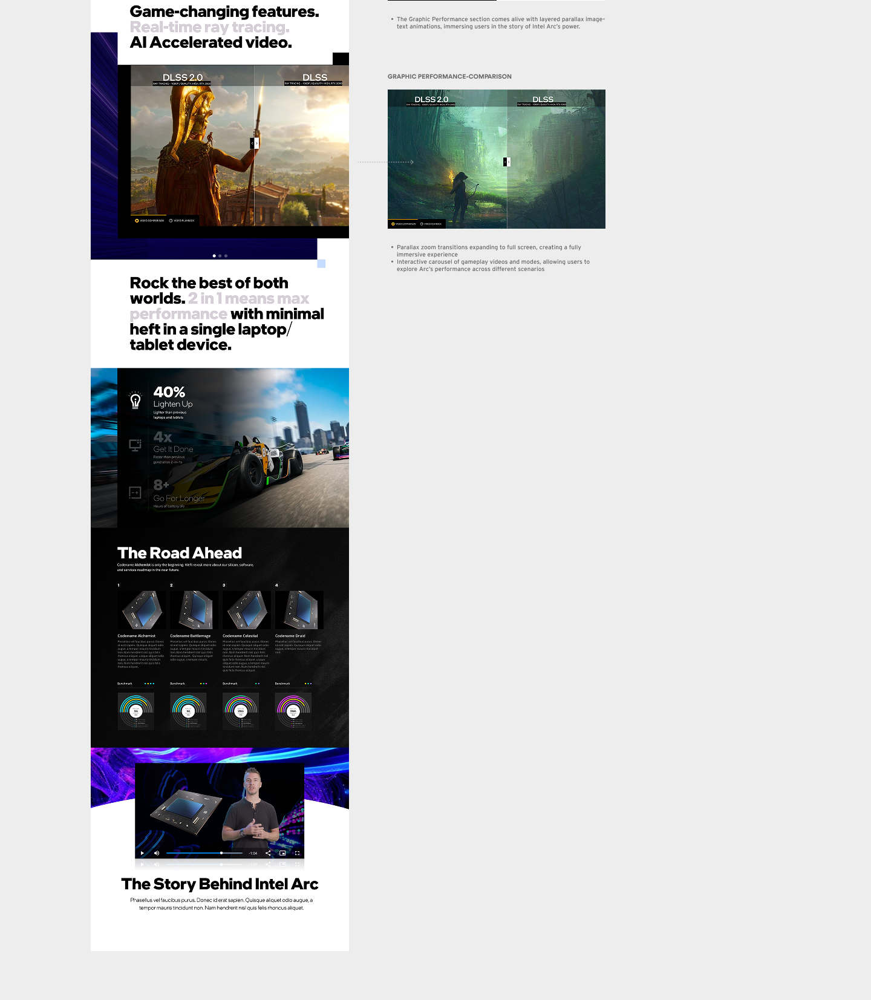The image size is (871, 1000).
Task: Click the Codename Druid title
Action: tap(290, 636)
